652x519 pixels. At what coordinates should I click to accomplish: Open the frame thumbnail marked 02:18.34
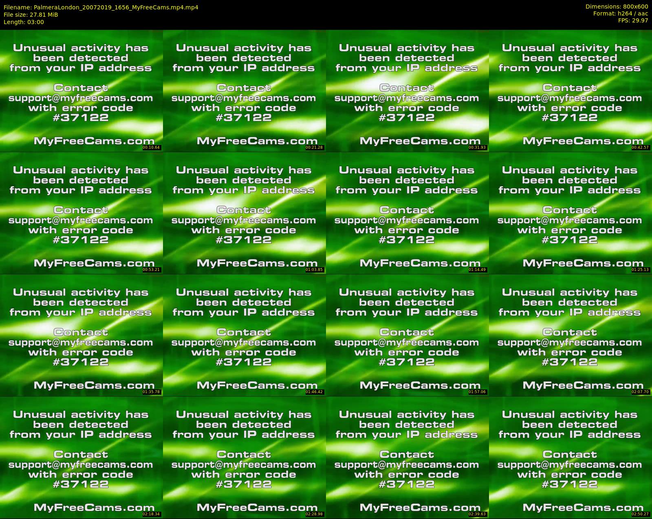[x=81, y=457]
